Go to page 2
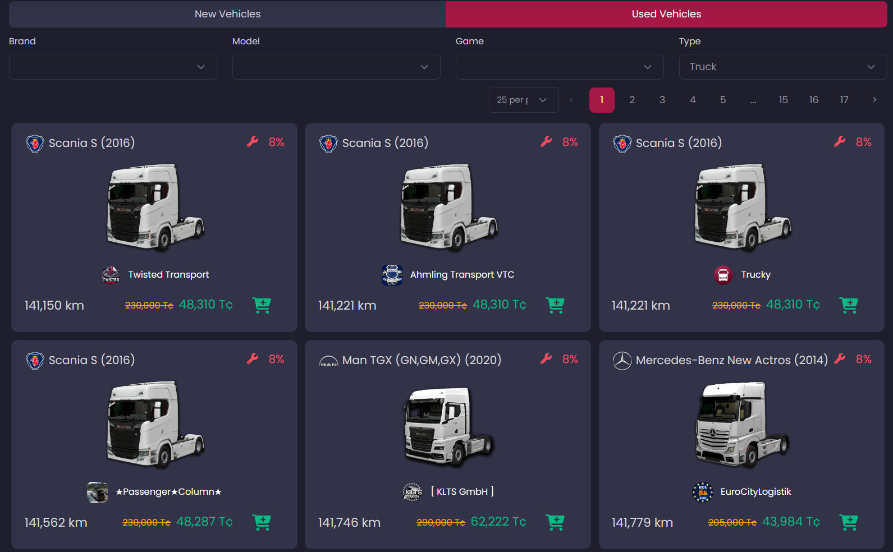The width and height of the screenshot is (893, 552). pyautogui.click(x=632, y=100)
